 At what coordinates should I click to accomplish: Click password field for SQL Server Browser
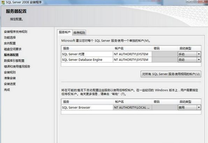click(x=165, y=107)
